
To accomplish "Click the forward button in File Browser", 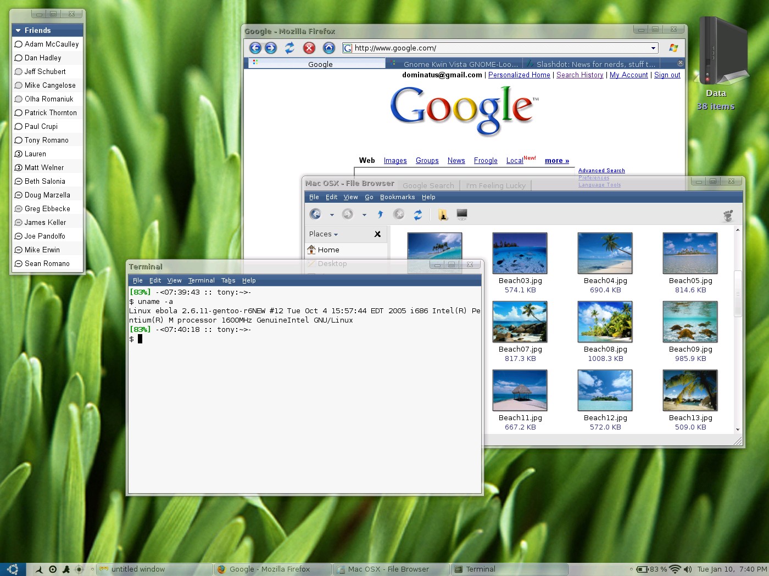I will click(348, 214).
